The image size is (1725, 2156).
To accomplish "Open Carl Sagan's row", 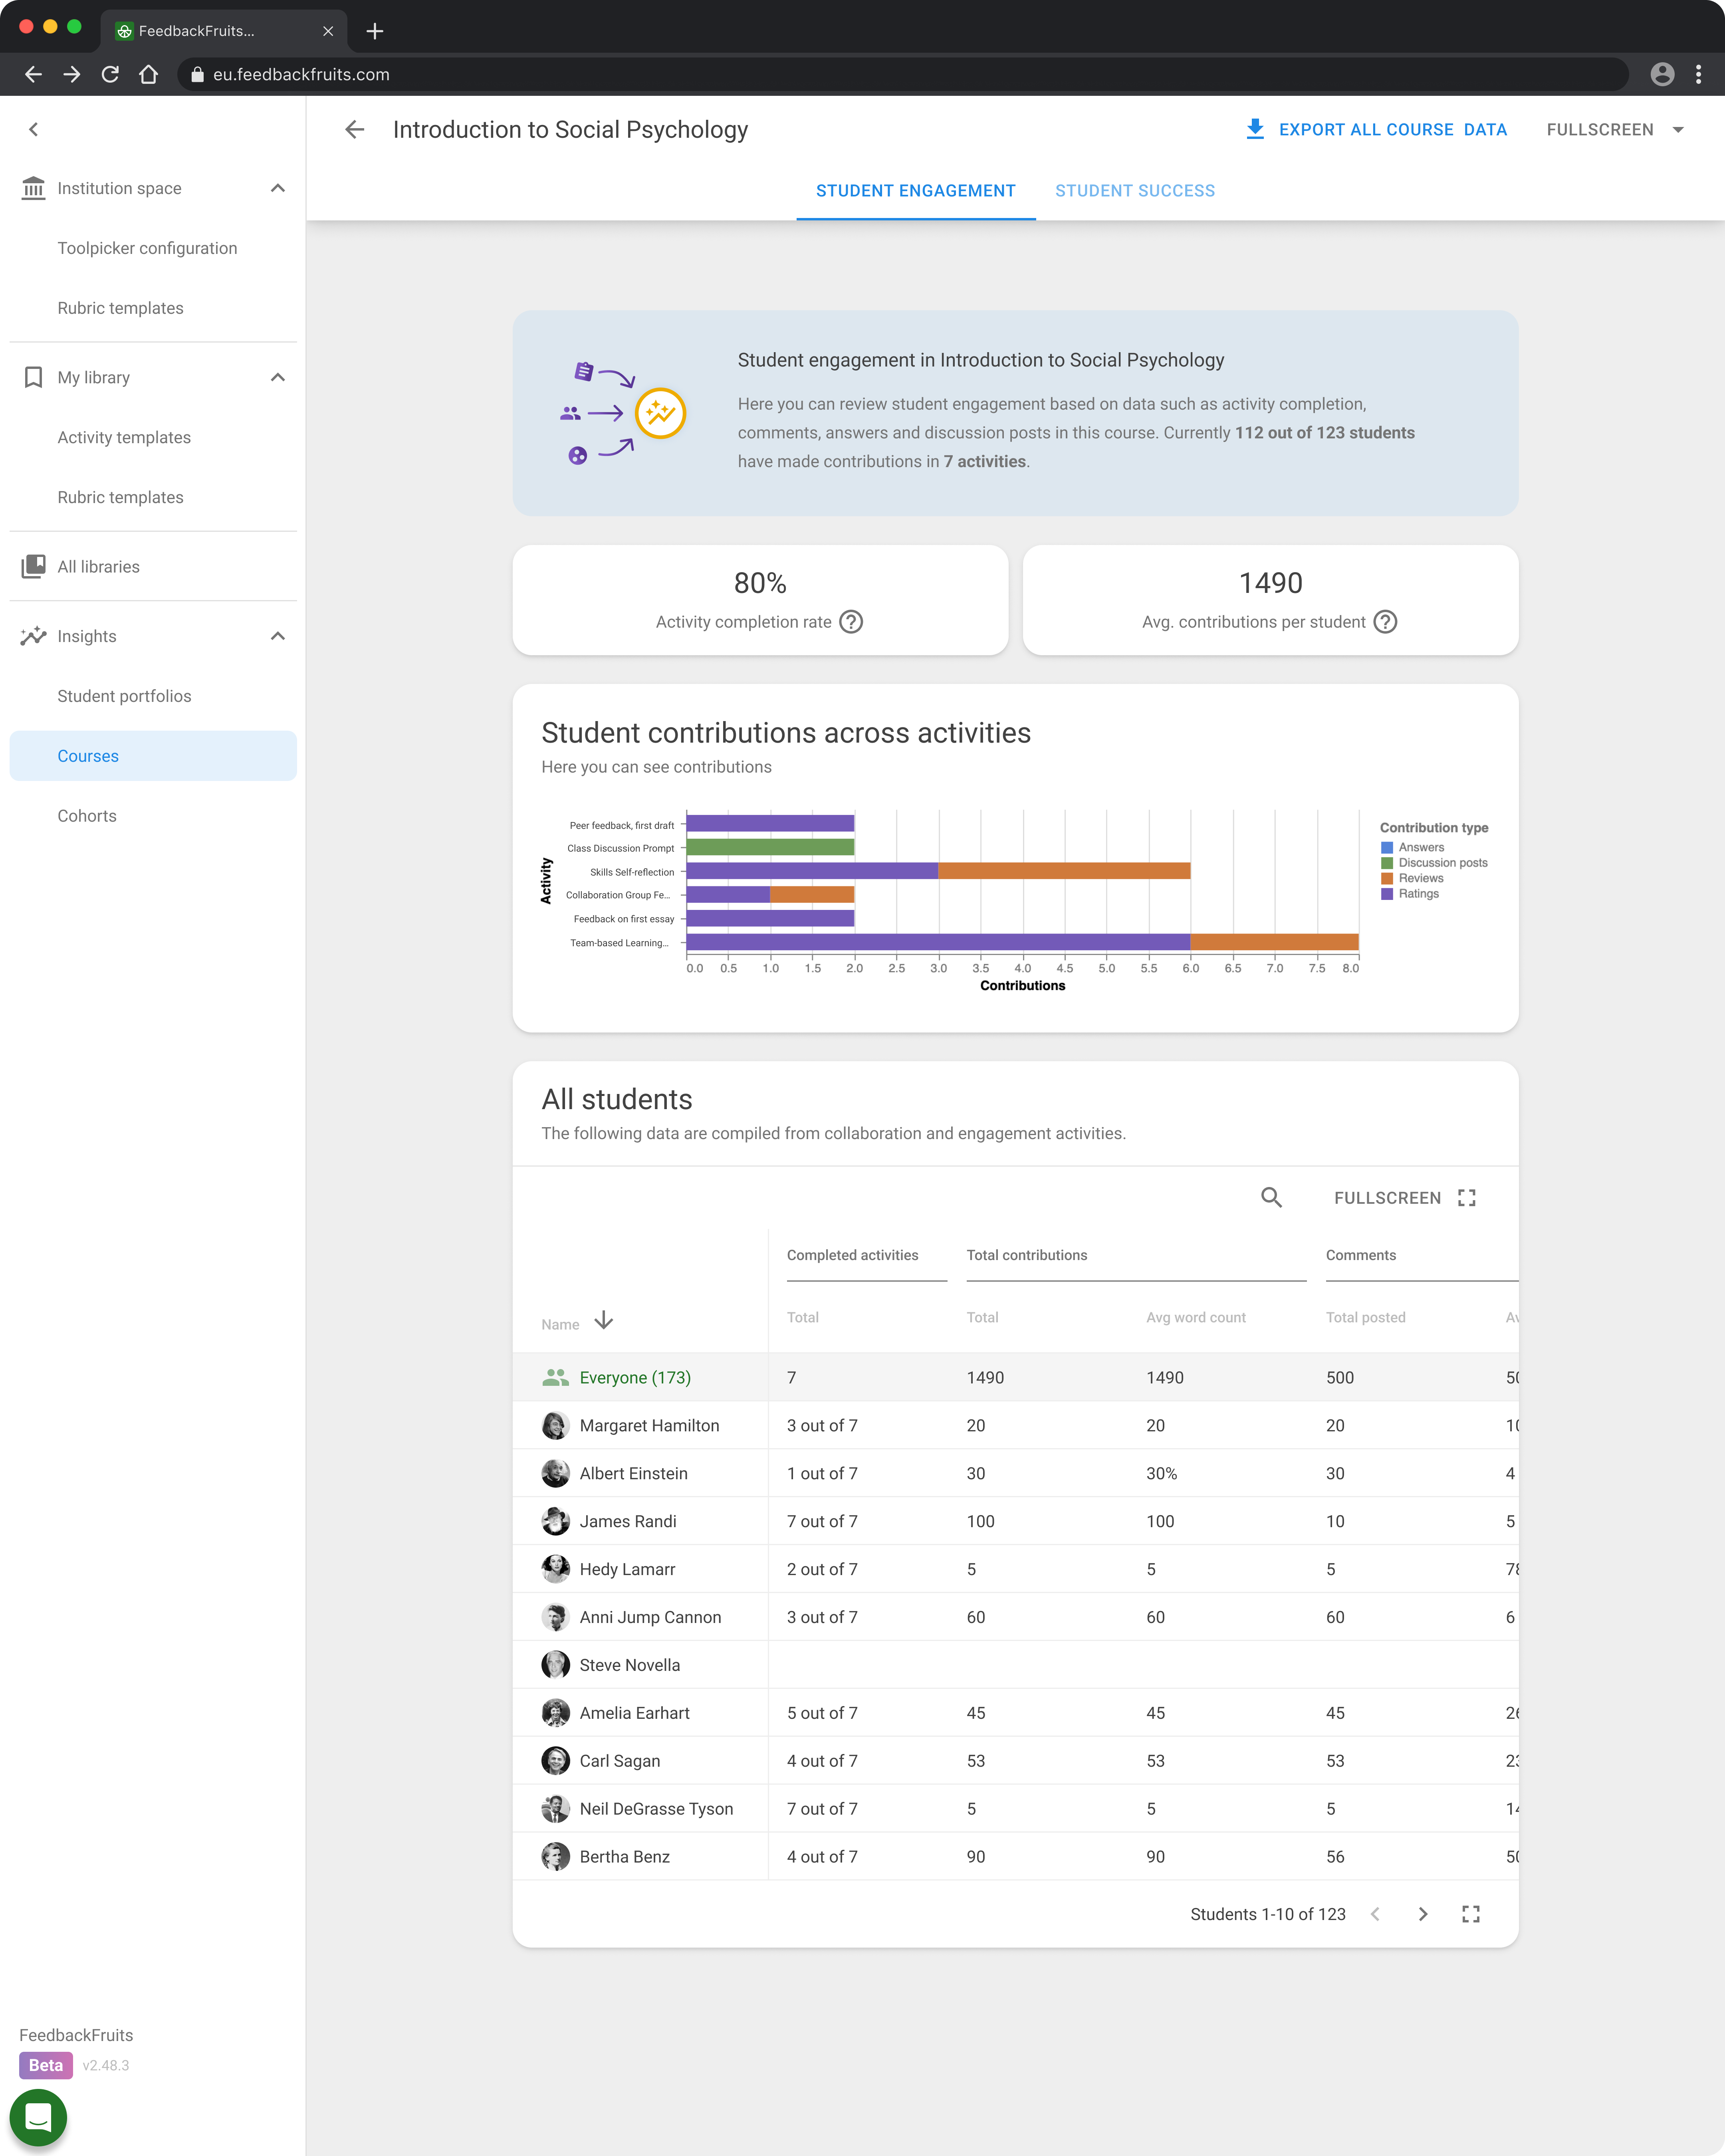I will click(1015, 1761).
